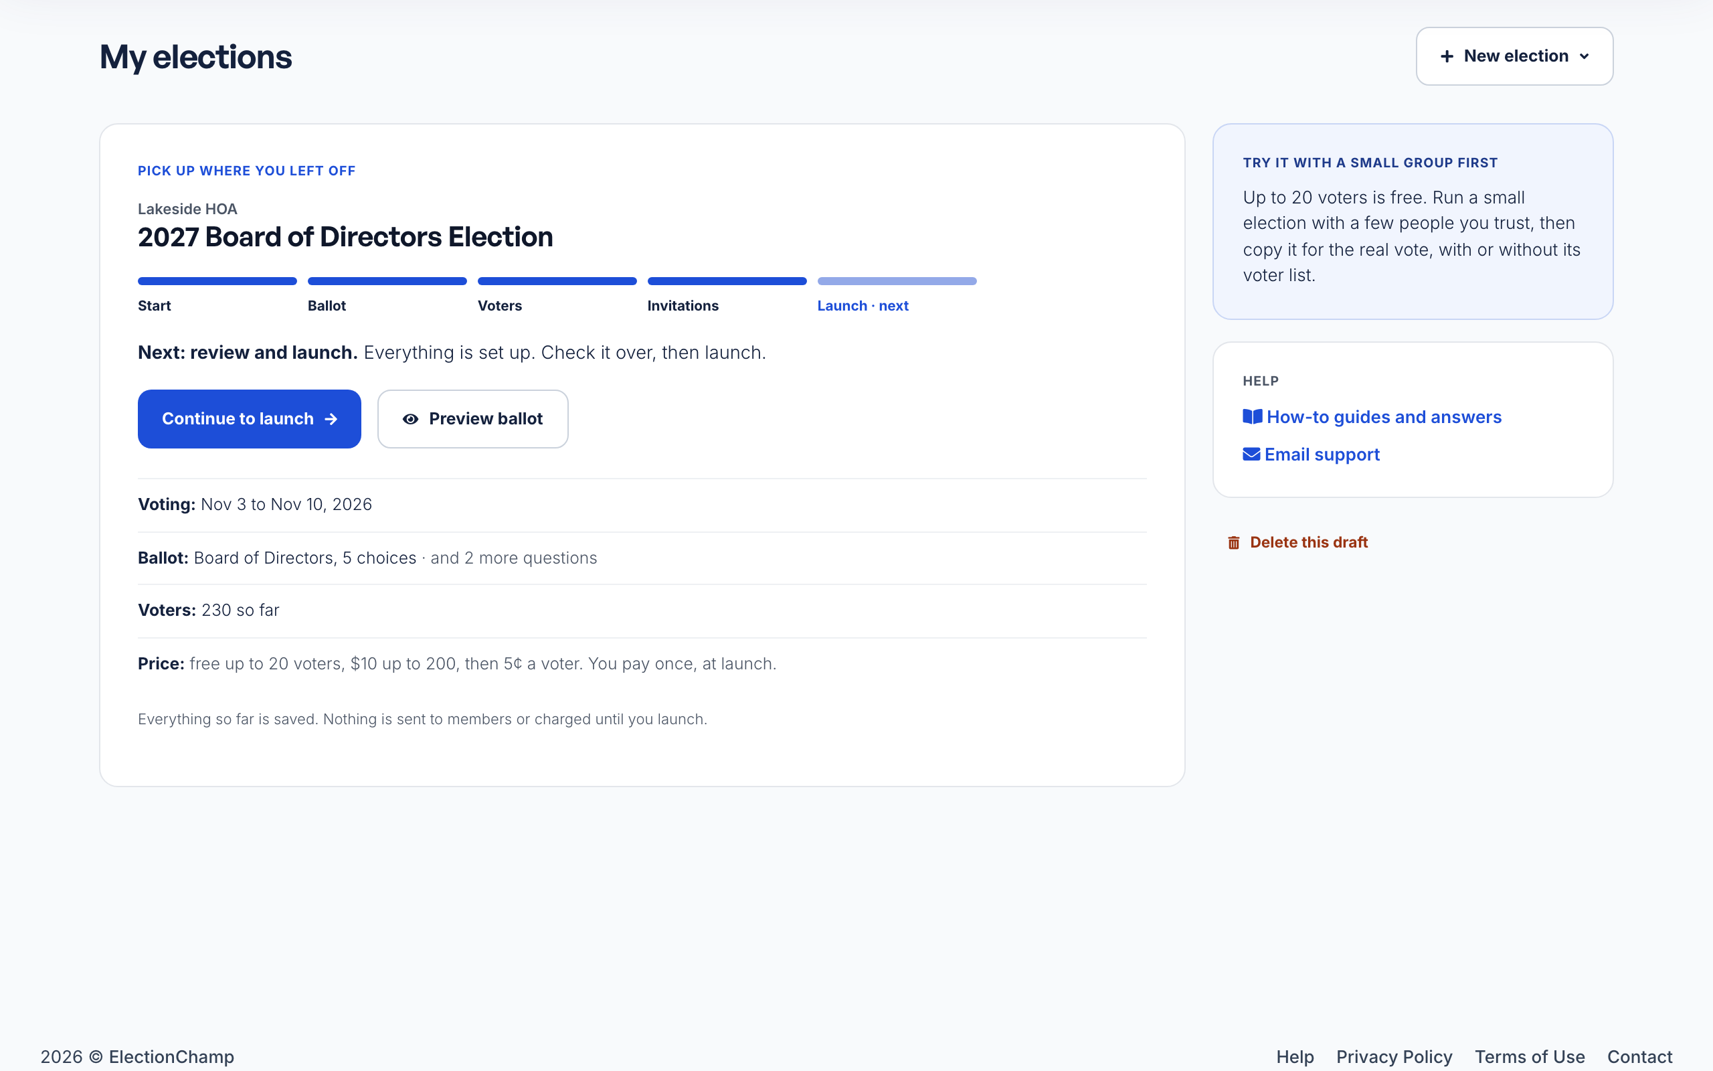Viewport: 1713px width, 1071px height.
Task: Click the 2026 © ElectionChamp footer text
Action: pos(137,1056)
